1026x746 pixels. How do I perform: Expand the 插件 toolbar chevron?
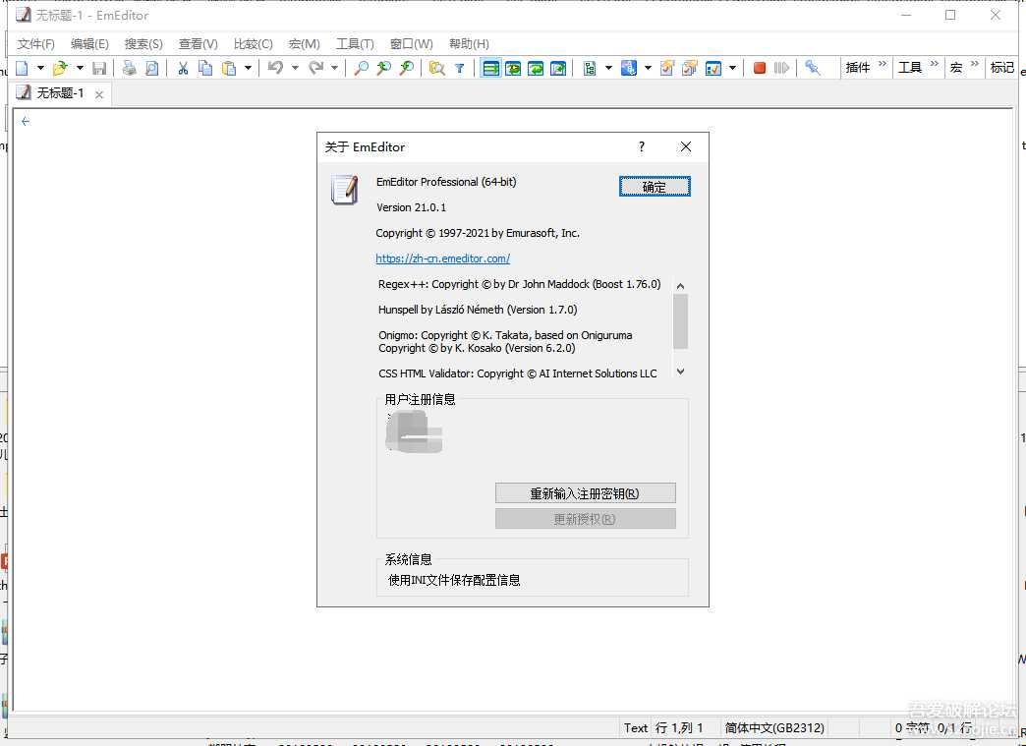click(883, 64)
